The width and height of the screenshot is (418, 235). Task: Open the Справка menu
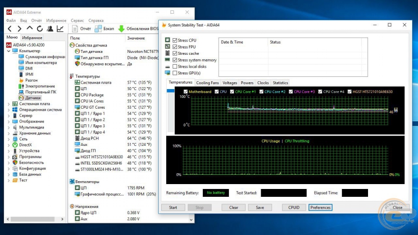point(96,21)
